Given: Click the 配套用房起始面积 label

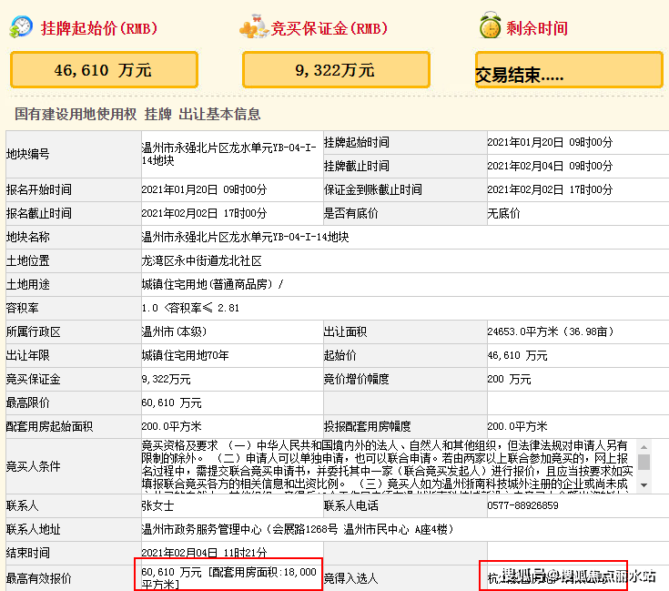Looking at the screenshot, I should point(49,427).
